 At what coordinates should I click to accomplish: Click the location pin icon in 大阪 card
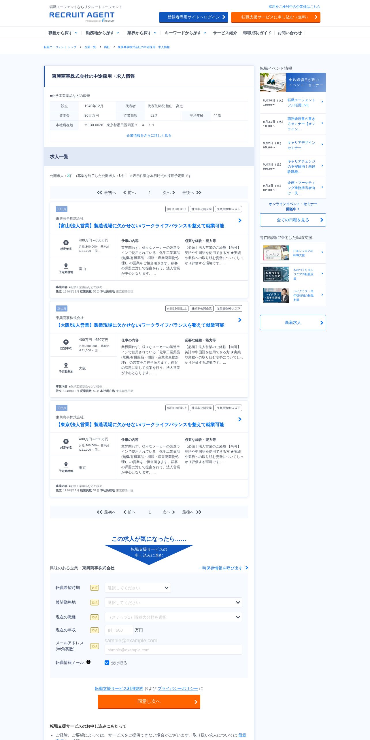click(x=66, y=365)
